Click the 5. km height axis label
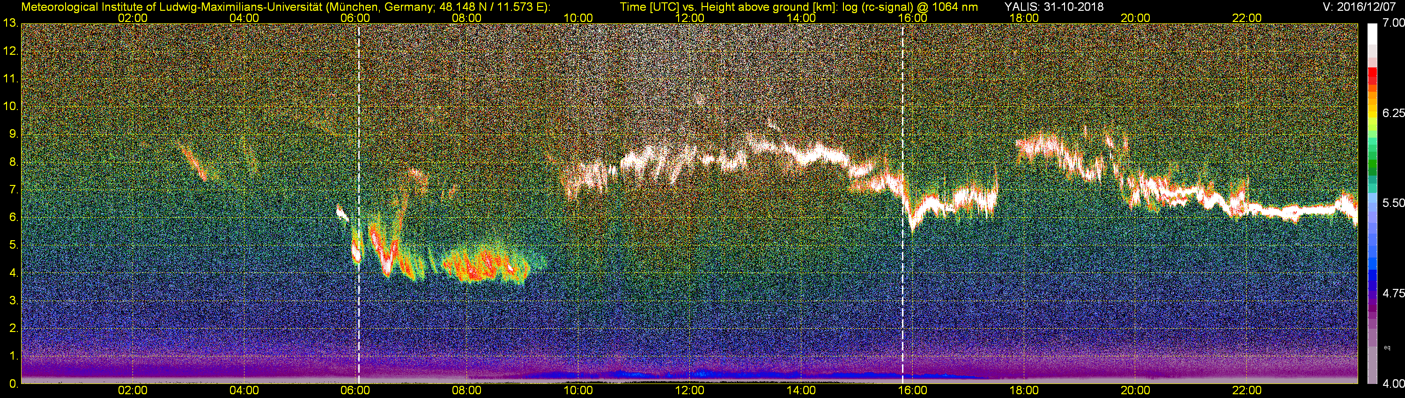The height and width of the screenshot is (398, 1405). (13, 245)
